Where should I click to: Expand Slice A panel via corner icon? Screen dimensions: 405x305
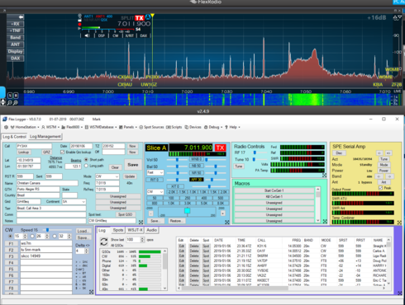pos(227,222)
